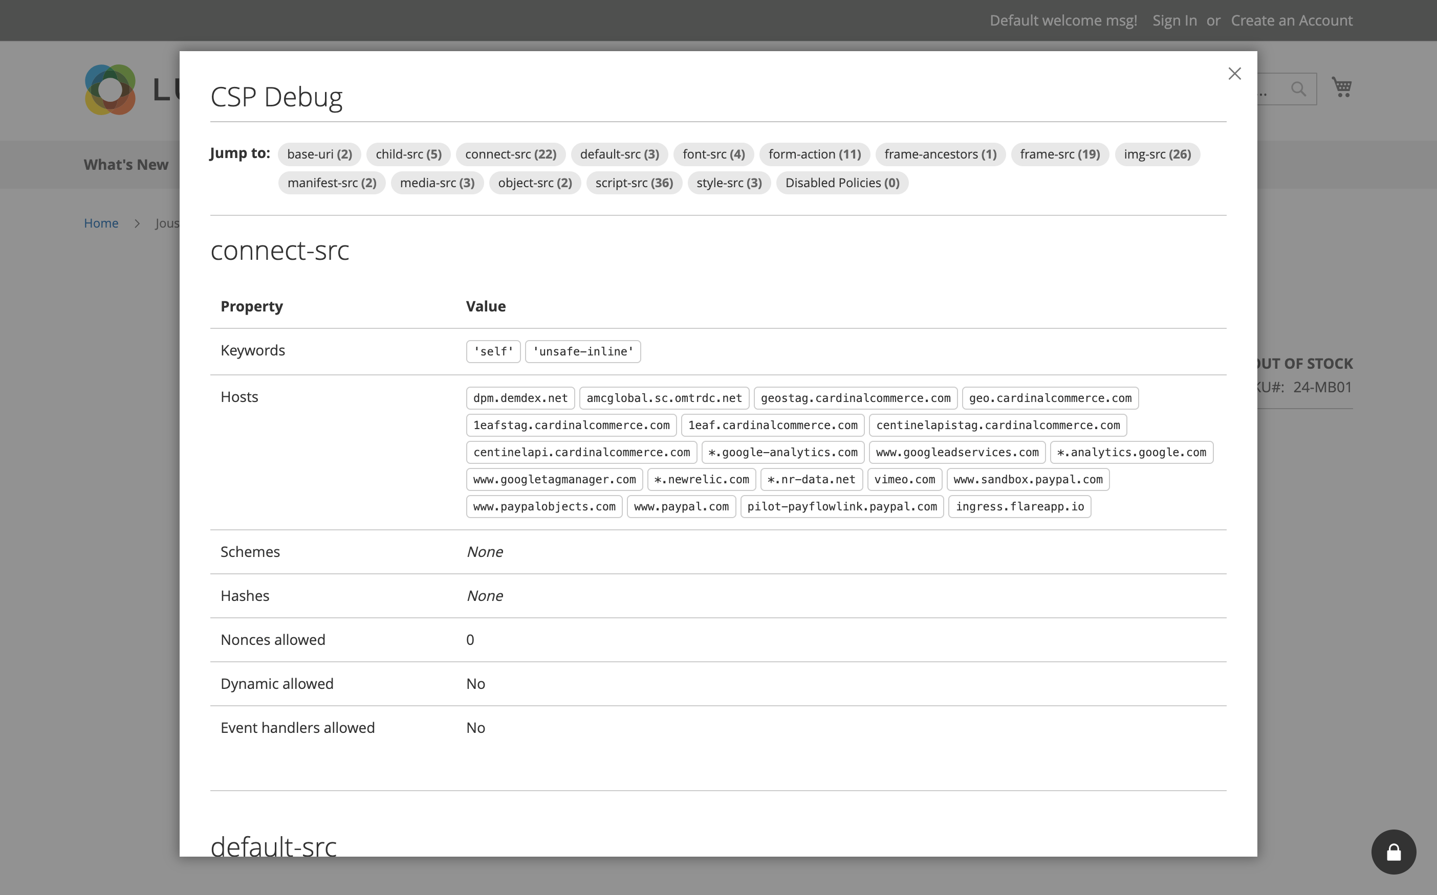Select pilot-payflowlink.paypal.com host tag
The width and height of the screenshot is (1437, 895).
842,507
